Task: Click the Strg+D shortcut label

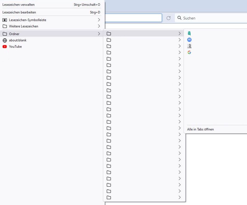Action: pyautogui.click(x=95, y=12)
